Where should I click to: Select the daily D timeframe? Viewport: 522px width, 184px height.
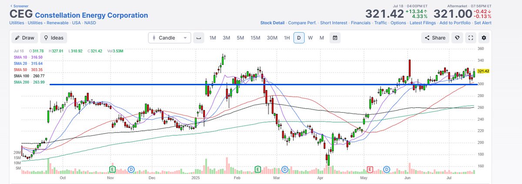299,38
